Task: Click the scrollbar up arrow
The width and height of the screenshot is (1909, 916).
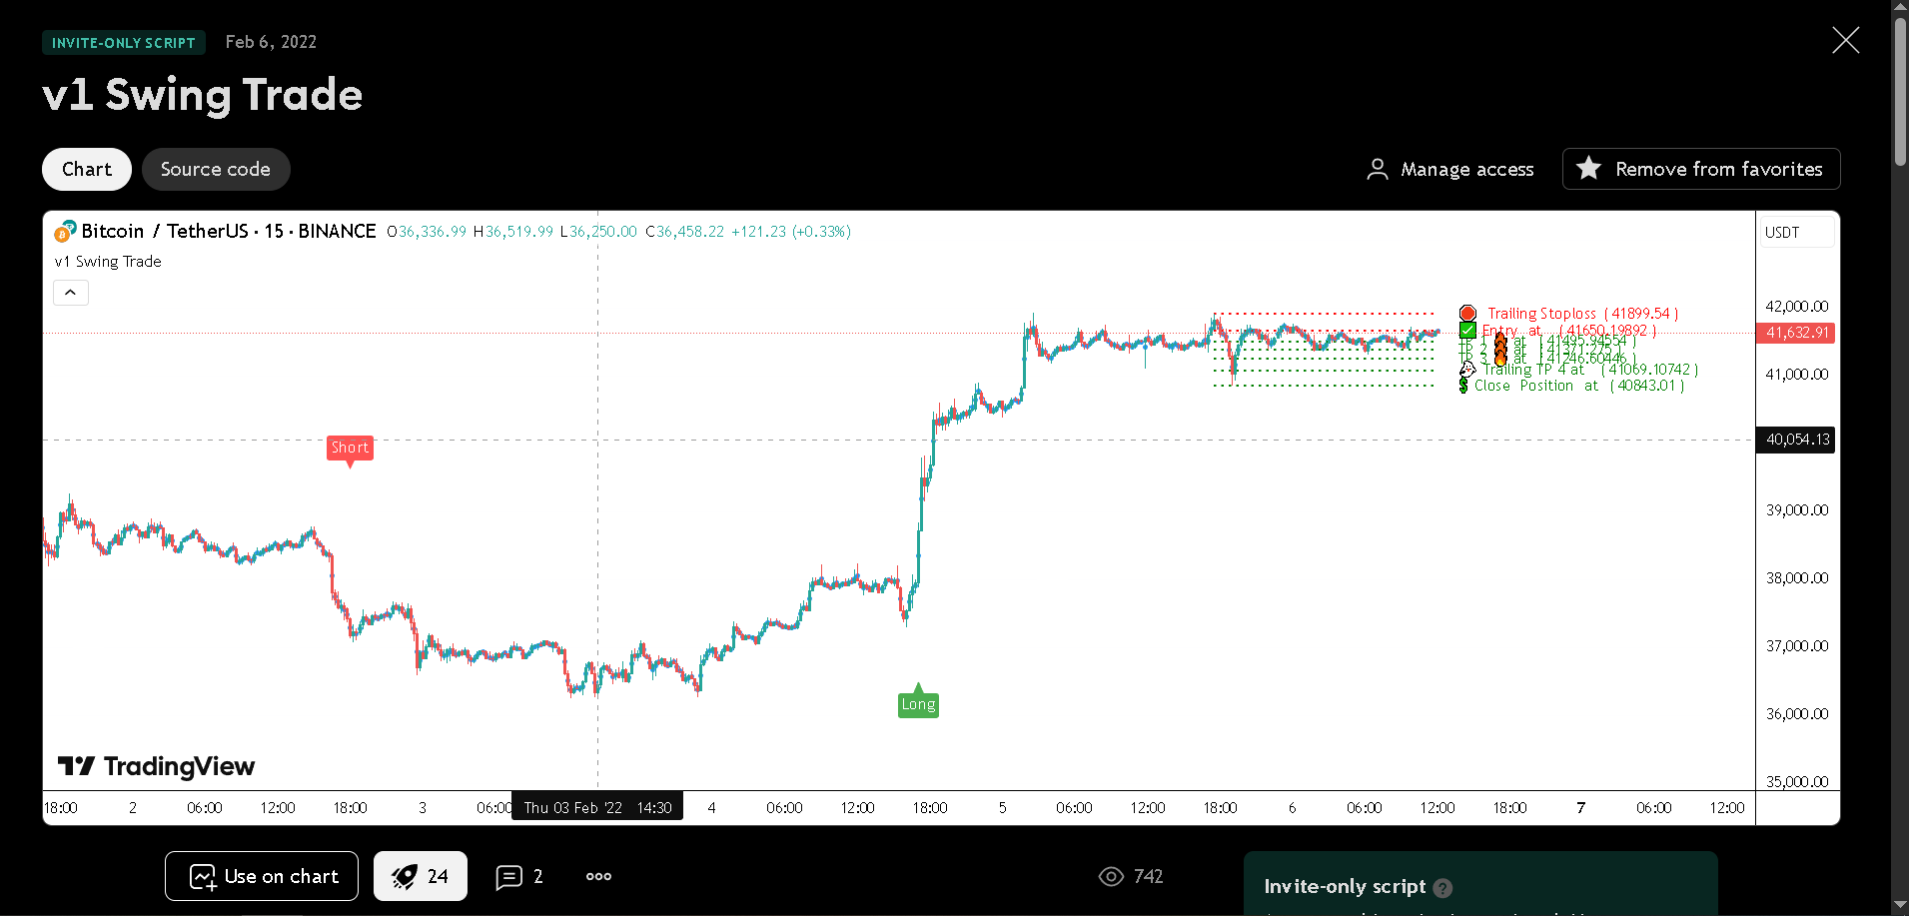Action: tap(1899, 6)
